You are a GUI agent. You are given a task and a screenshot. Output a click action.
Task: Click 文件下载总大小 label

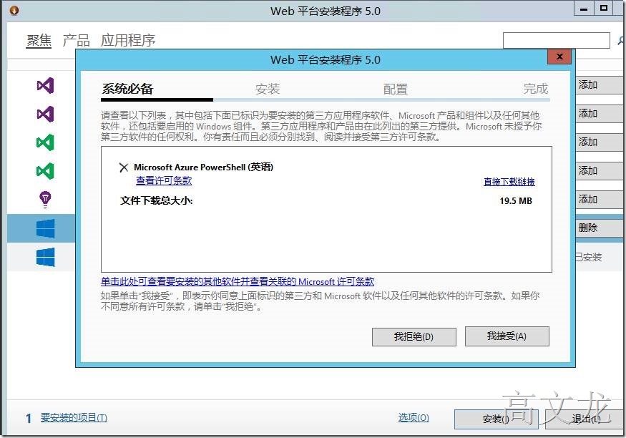coord(157,200)
